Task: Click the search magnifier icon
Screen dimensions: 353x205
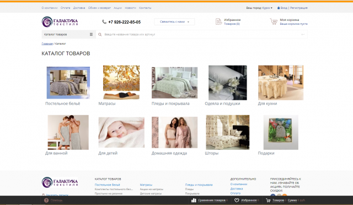Action: (100, 34)
